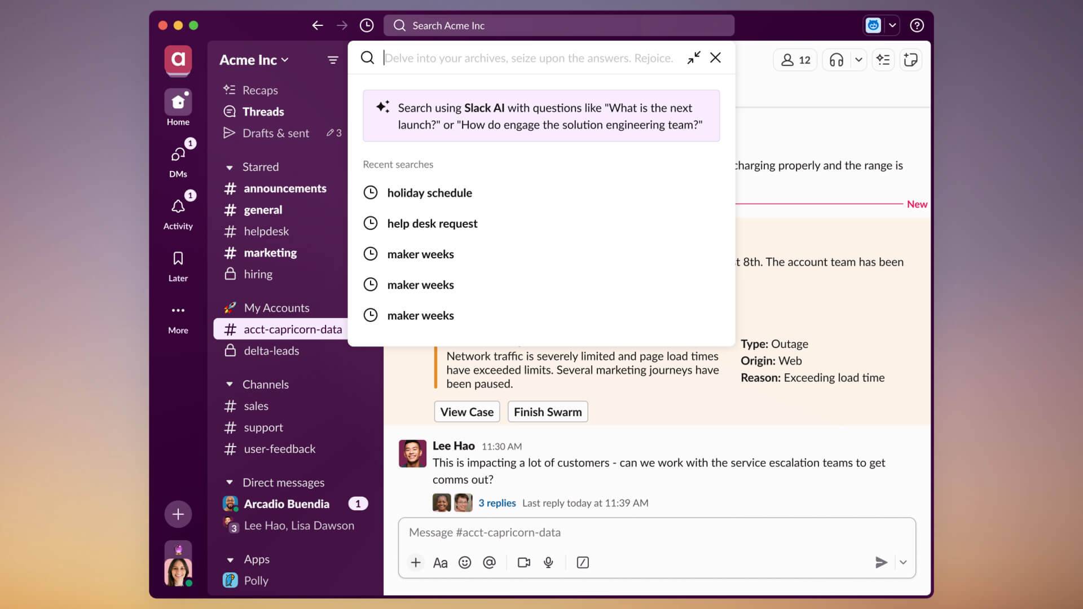Select the emoji picker in message composer
Image resolution: width=1083 pixels, height=609 pixels.
465,562
